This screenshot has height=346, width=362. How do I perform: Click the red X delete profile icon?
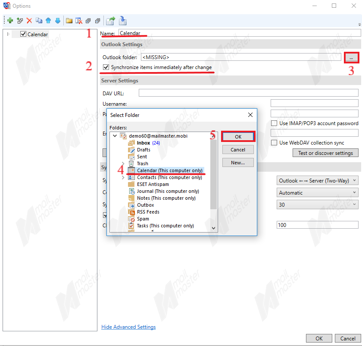29,20
